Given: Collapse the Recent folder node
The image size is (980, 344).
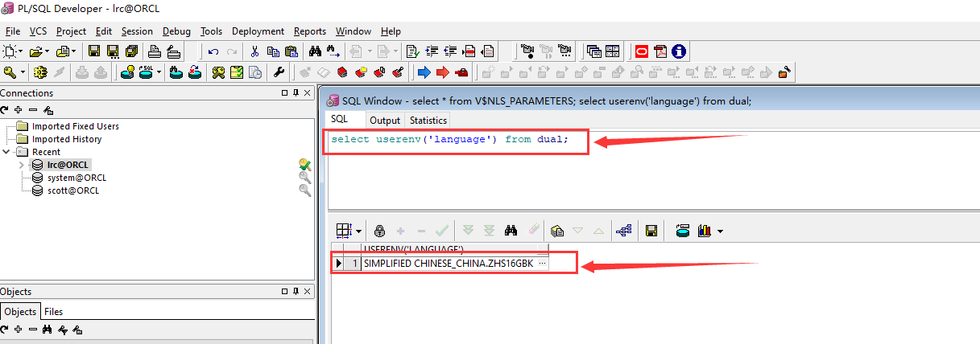Looking at the screenshot, I should pos(7,152).
